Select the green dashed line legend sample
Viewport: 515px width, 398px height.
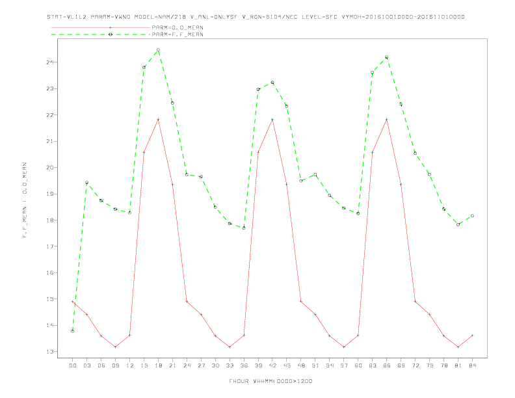[101, 34]
